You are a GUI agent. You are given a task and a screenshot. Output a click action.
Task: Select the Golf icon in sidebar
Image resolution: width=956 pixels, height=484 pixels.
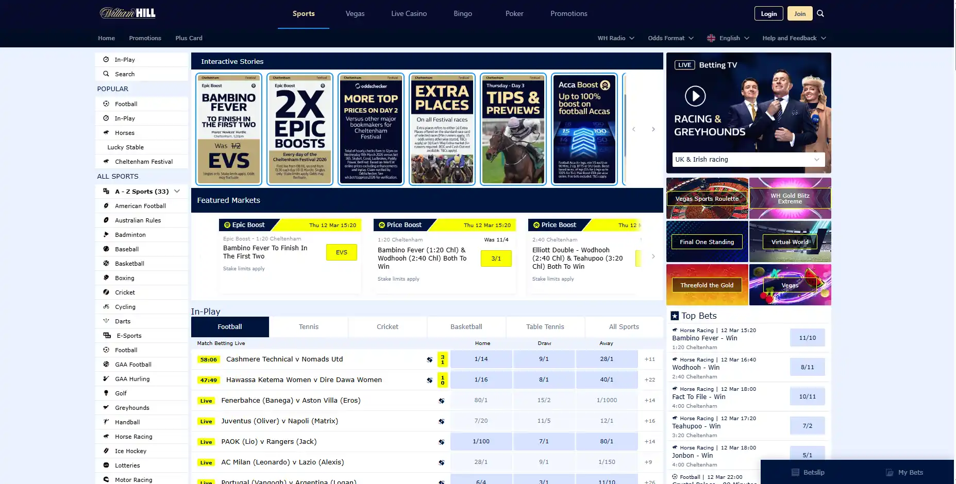pos(106,393)
